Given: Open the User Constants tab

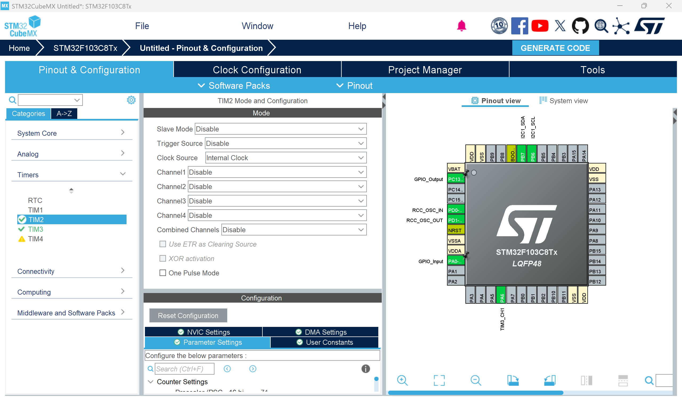Looking at the screenshot, I should (324, 342).
